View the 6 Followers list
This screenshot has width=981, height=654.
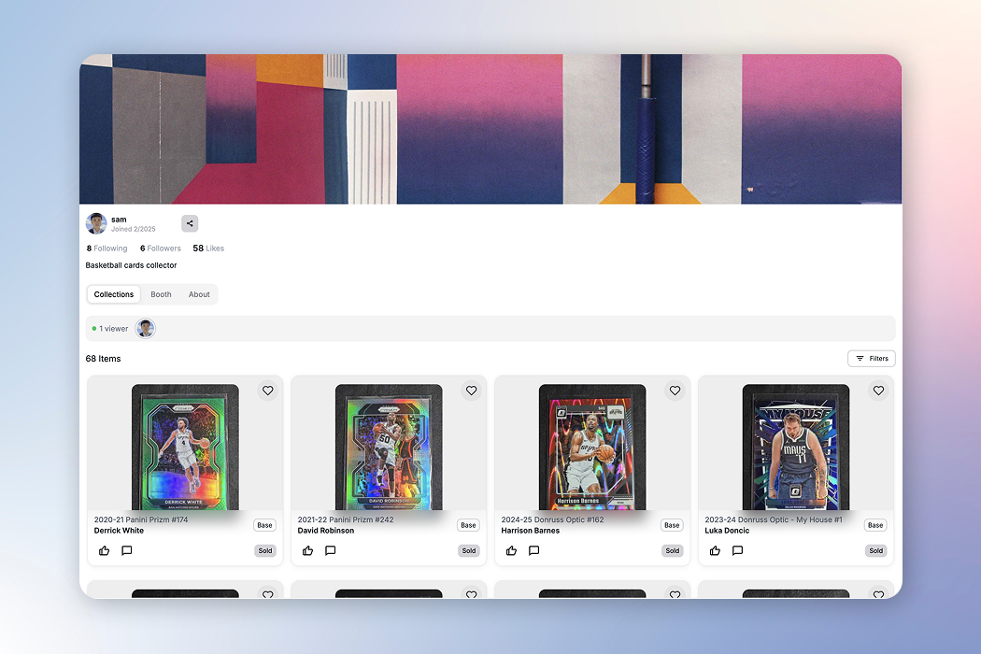pyautogui.click(x=160, y=249)
